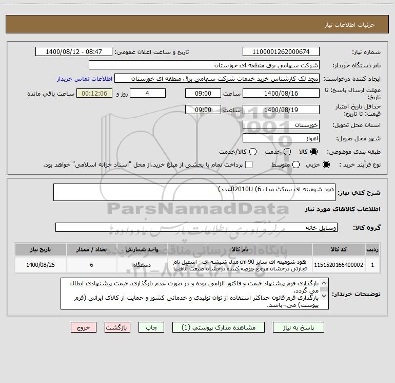This screenshot has height=383, width=395.
Task: Click the پاسخ به نیاز button
Action: (298, 327)
